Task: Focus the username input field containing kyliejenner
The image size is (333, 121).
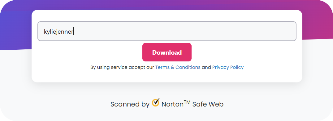Action: click(167, 31)
